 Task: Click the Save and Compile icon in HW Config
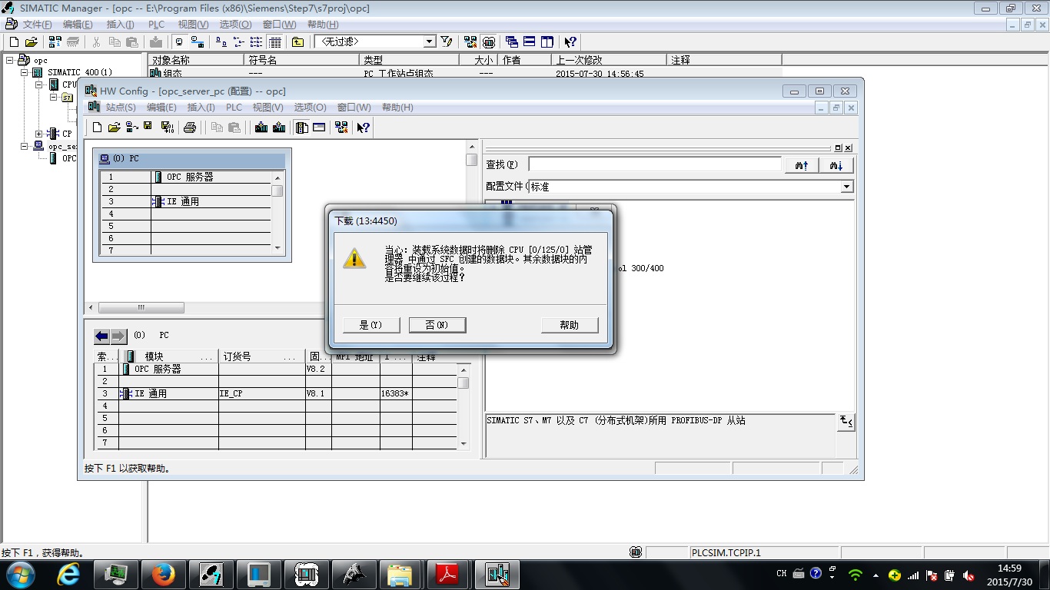pos(167,128)
